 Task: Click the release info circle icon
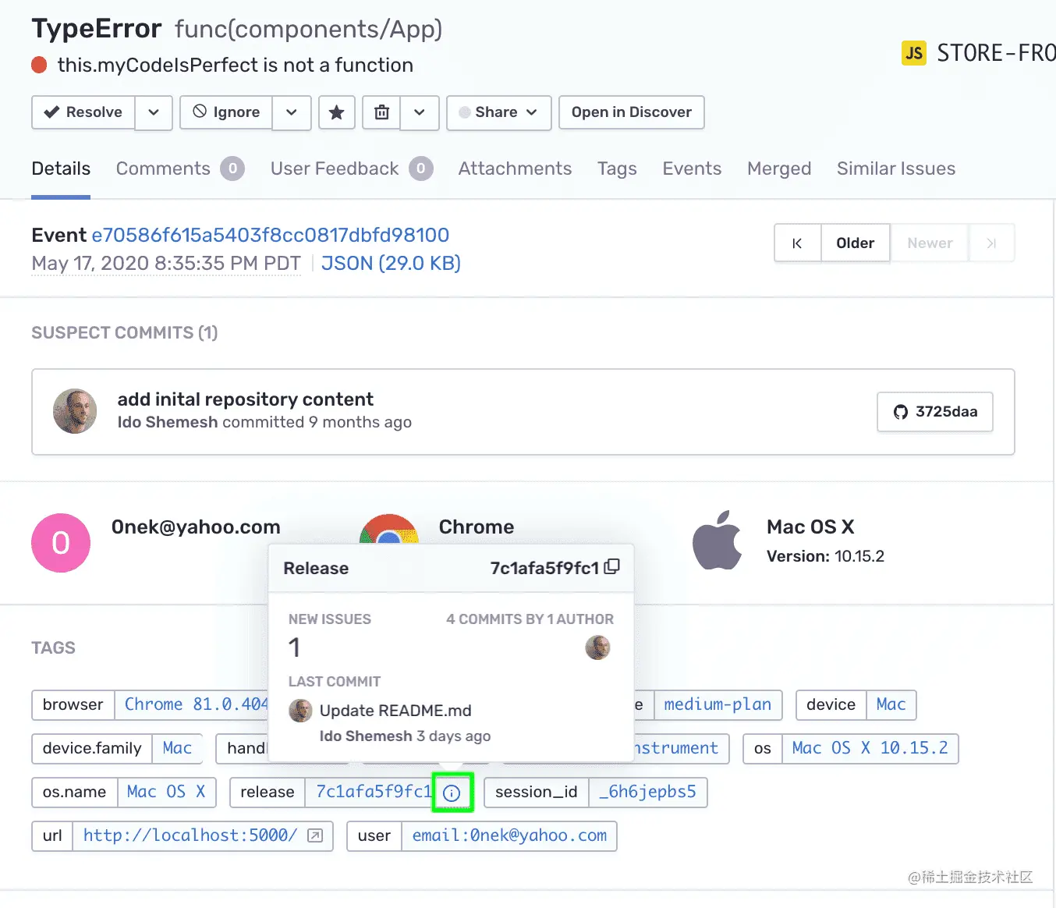tap(452, 793)
